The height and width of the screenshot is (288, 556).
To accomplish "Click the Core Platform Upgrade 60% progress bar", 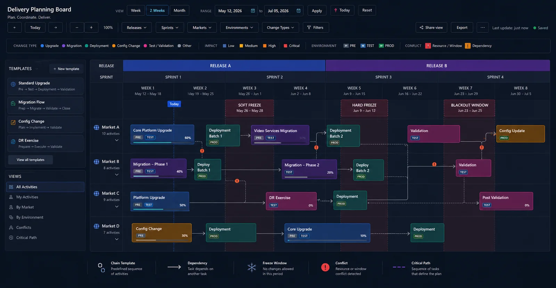I will click(x=162, y=142).
